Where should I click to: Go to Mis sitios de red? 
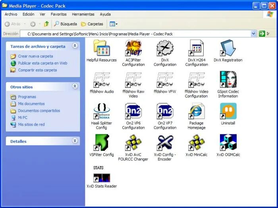pos(31,124)
